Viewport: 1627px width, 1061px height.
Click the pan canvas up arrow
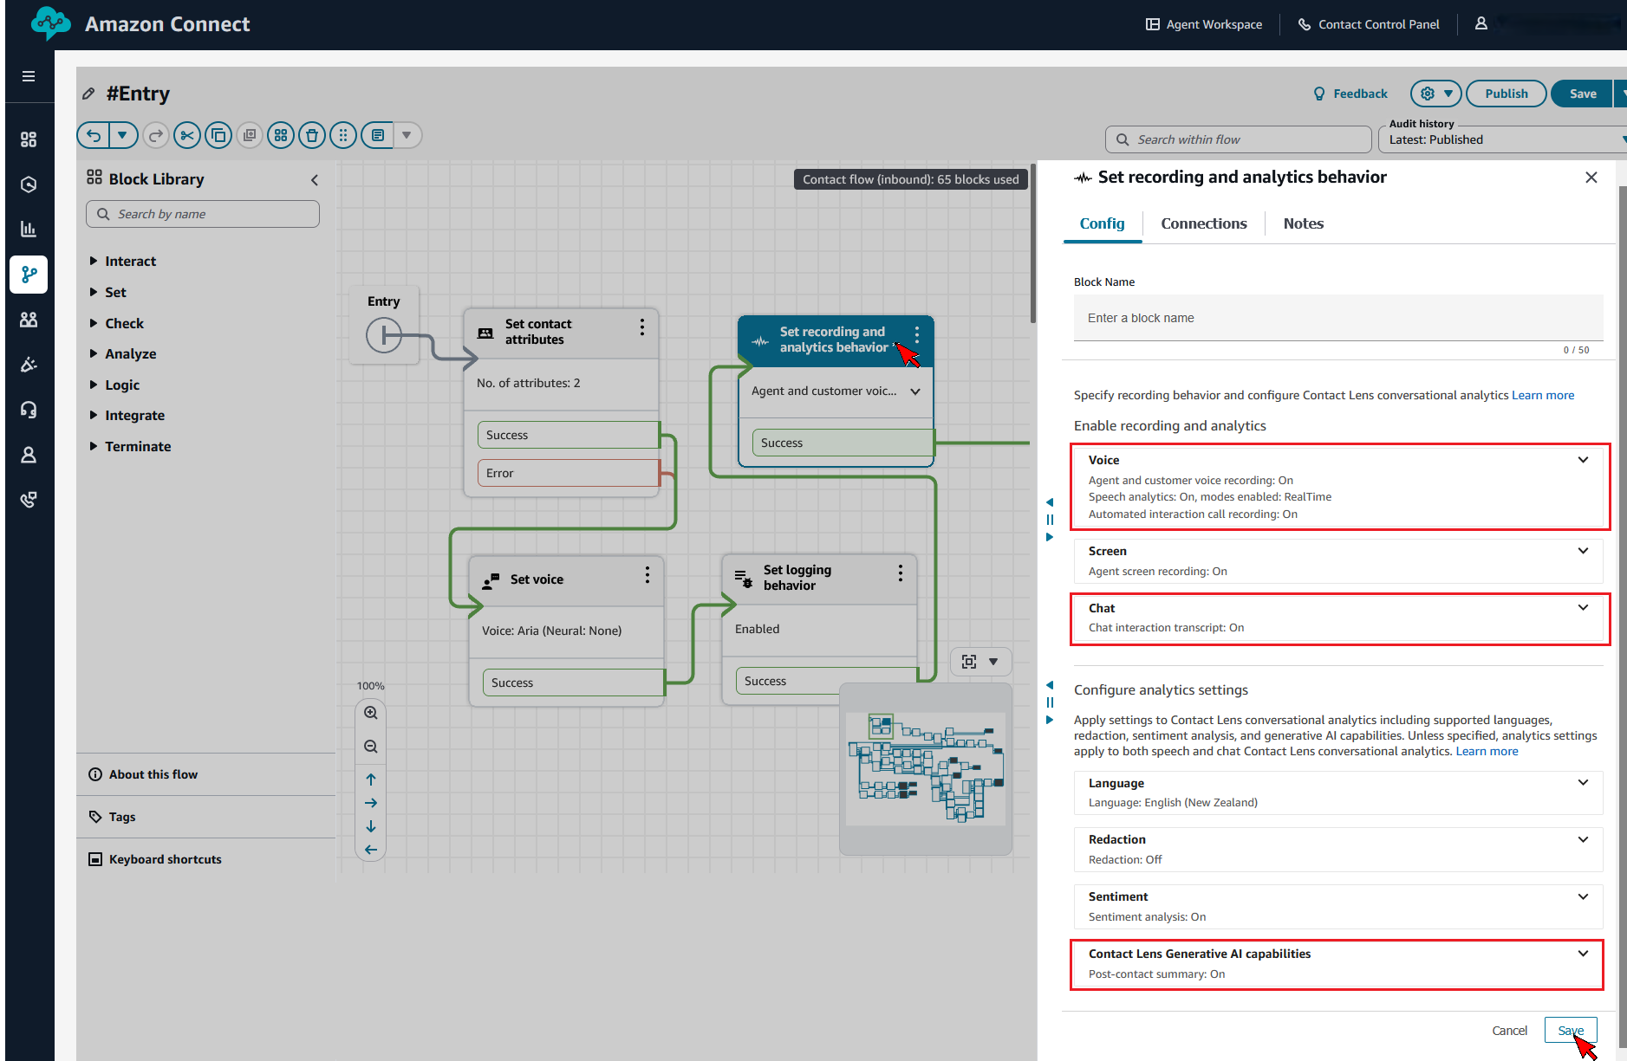click(x=371, y=780)
